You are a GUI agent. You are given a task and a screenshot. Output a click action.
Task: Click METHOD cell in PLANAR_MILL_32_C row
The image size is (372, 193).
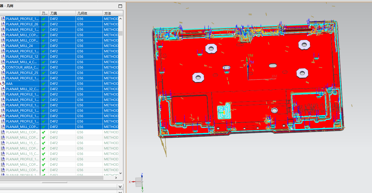click(x=111, y=89)
